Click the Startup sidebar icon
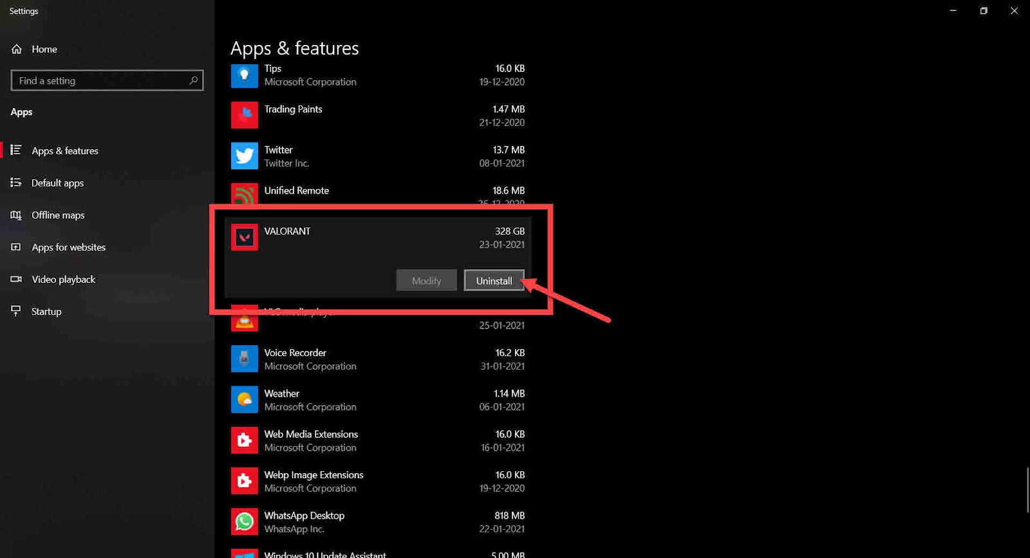Viewport: 1030px width, 558px height. pos(16,311)
